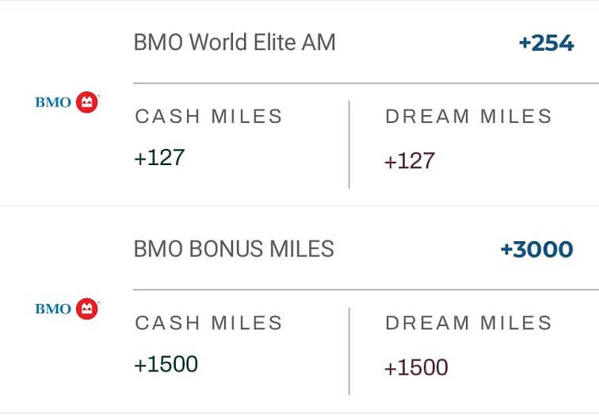The height and width of the screenshot is (415, 599).
Task: Click the BMO logo beside World Elite AM
Action: pos(67,102)
